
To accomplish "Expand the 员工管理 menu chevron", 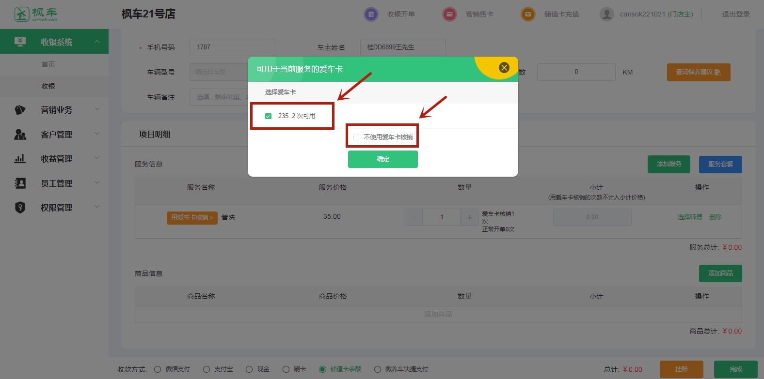I will (97, 182).
